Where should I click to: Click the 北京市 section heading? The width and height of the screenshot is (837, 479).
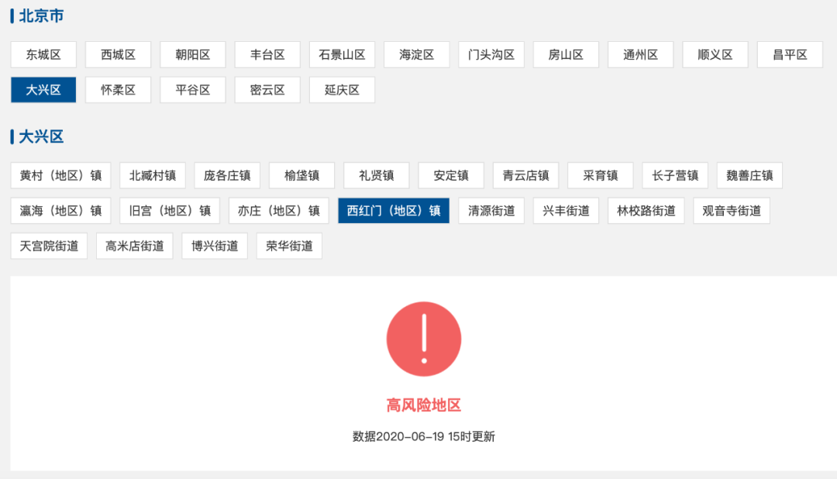point(41,16)
